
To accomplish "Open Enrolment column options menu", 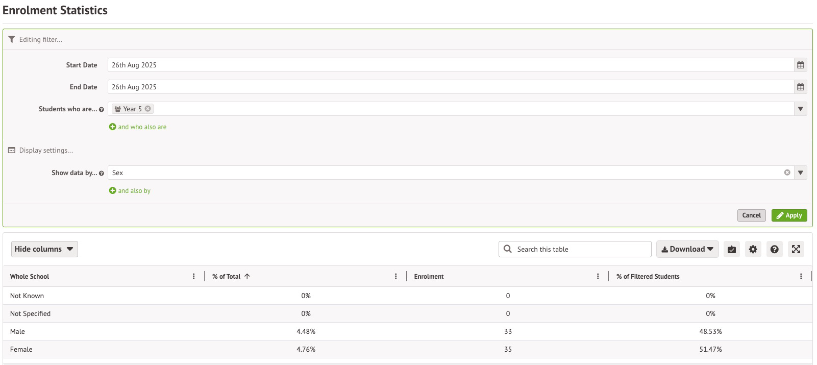I will click(x=598, y=276).
